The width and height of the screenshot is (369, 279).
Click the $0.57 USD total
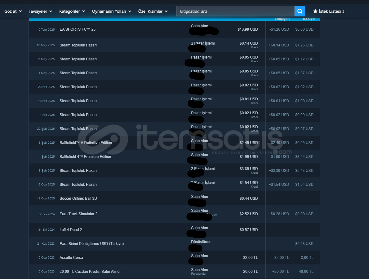point(248,230)
